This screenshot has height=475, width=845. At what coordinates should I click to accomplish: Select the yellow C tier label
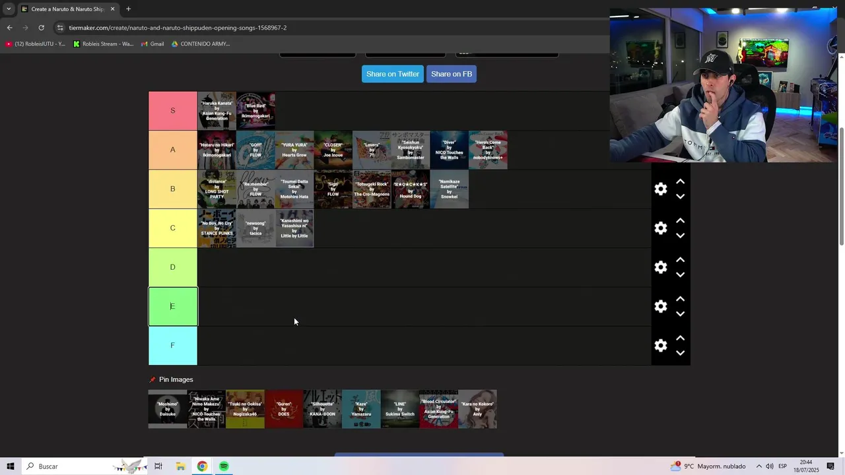pyautogui.click(x=173, y=228)
